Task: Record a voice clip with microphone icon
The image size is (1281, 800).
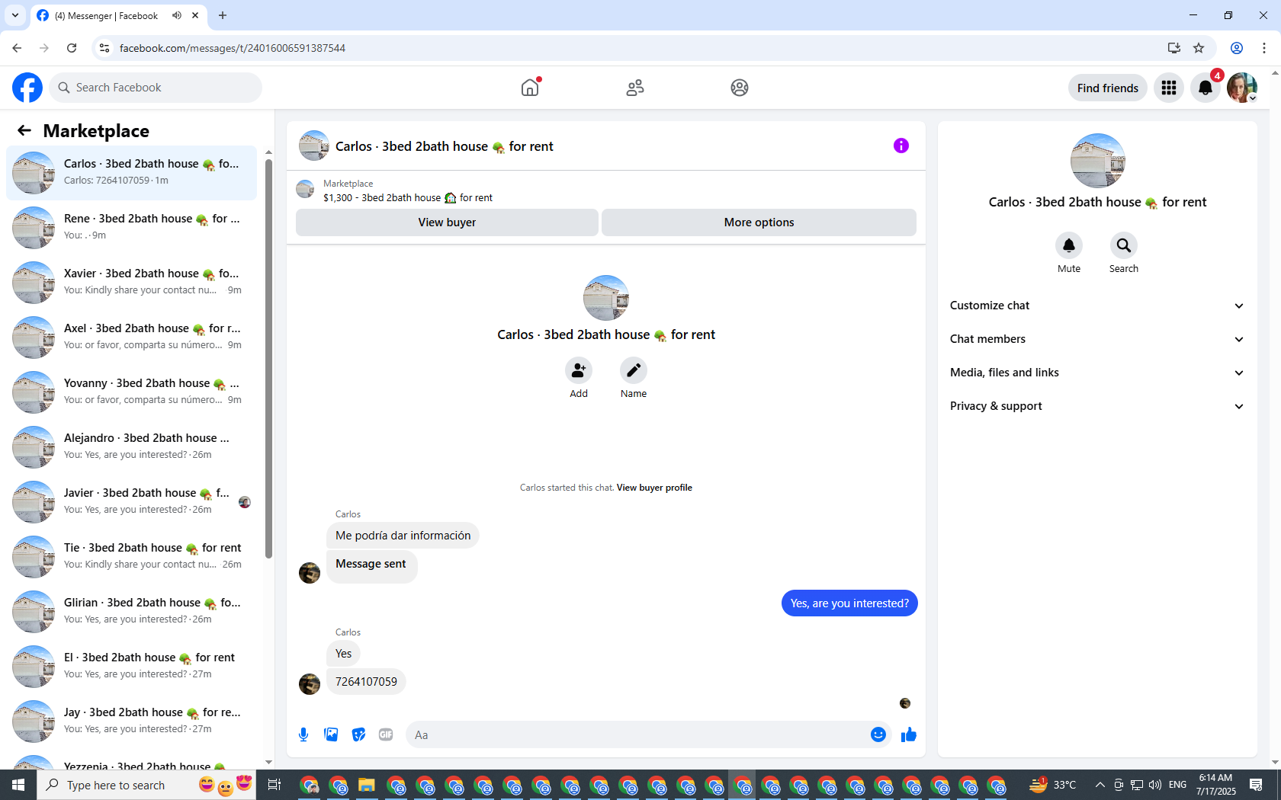Action: 303,734
